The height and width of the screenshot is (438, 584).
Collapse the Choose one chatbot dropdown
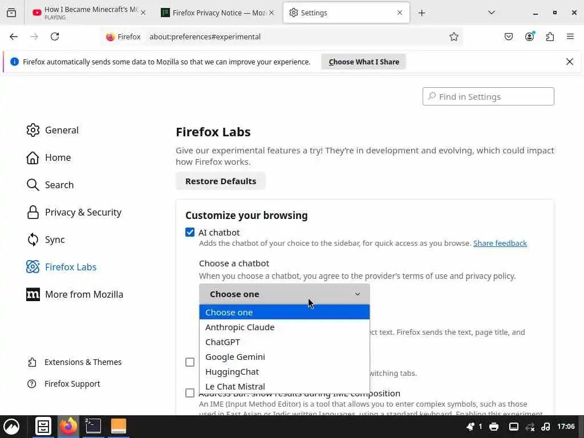[x=285, y=294]
